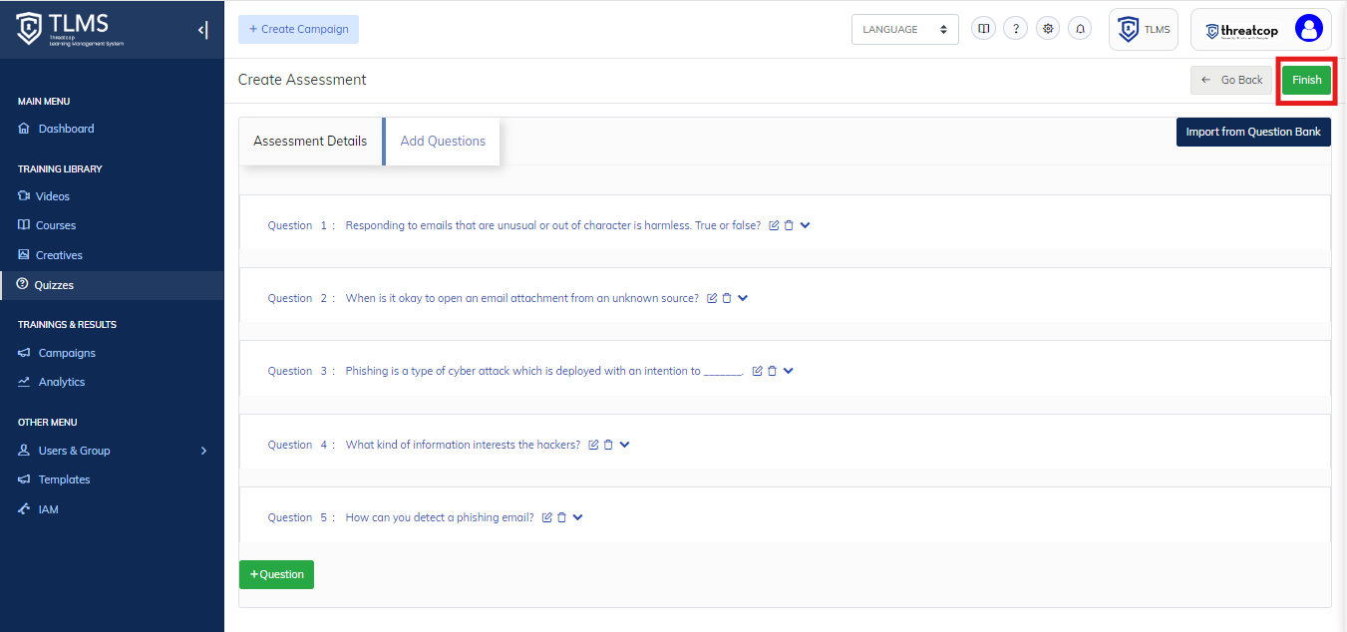Click the green +Question button
Image resolution: width=1347 pixels, height=632 pixels.
pos(276,574)
